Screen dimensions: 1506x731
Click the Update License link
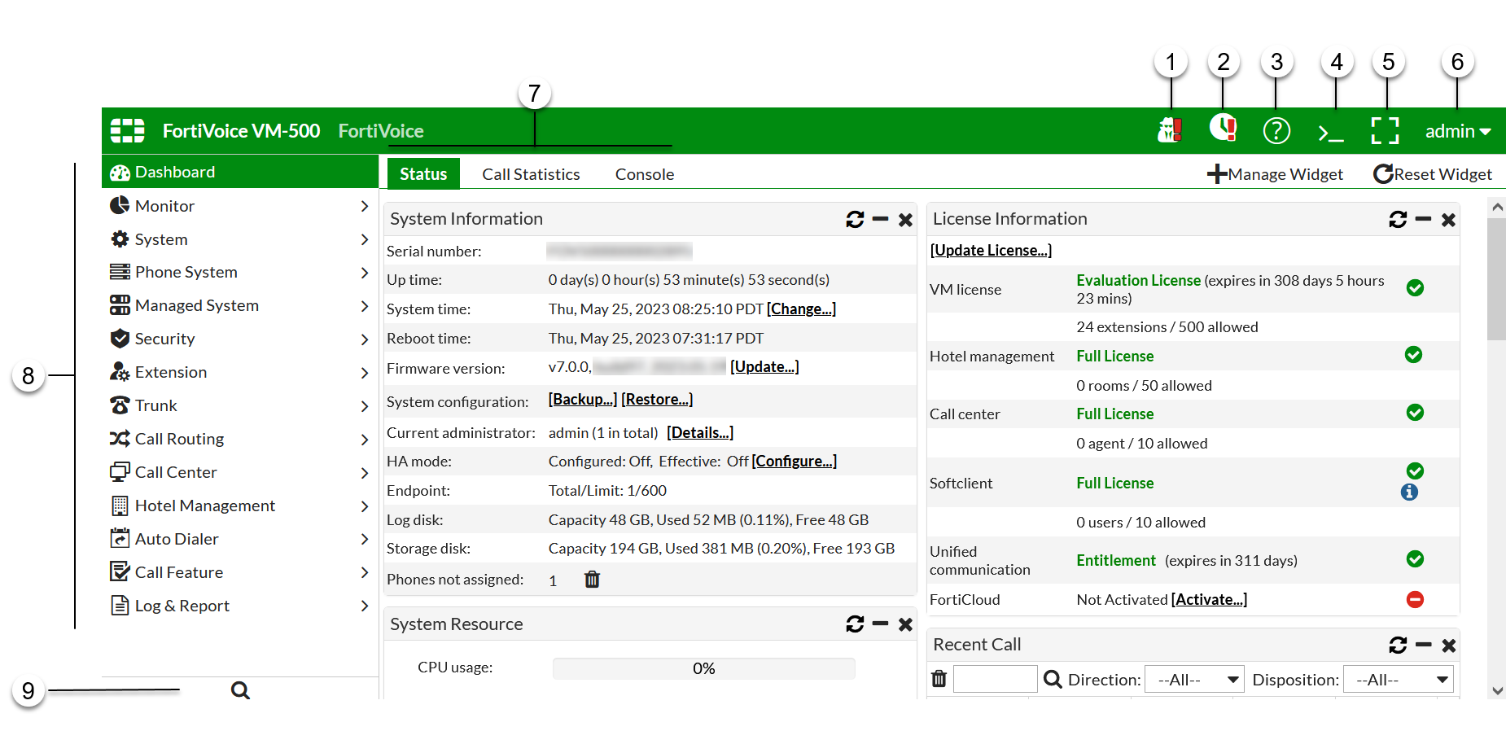click(x=991, y=250)
